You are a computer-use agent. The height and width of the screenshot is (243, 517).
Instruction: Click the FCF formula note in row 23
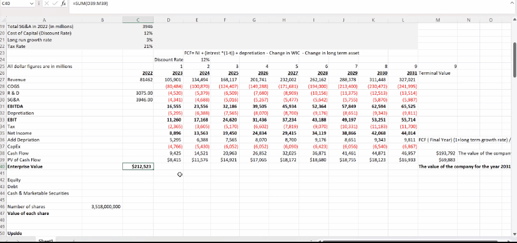(x=272, y=53)
